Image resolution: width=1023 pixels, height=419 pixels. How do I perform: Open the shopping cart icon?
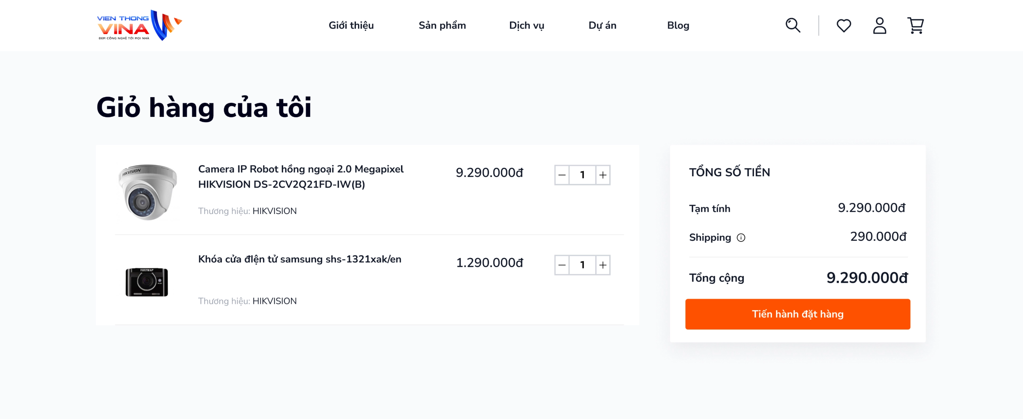(x=915, y=25)
